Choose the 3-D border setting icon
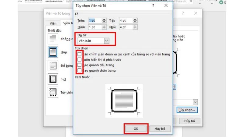This screenshot has height=137, width=244. tap(53, 79)
